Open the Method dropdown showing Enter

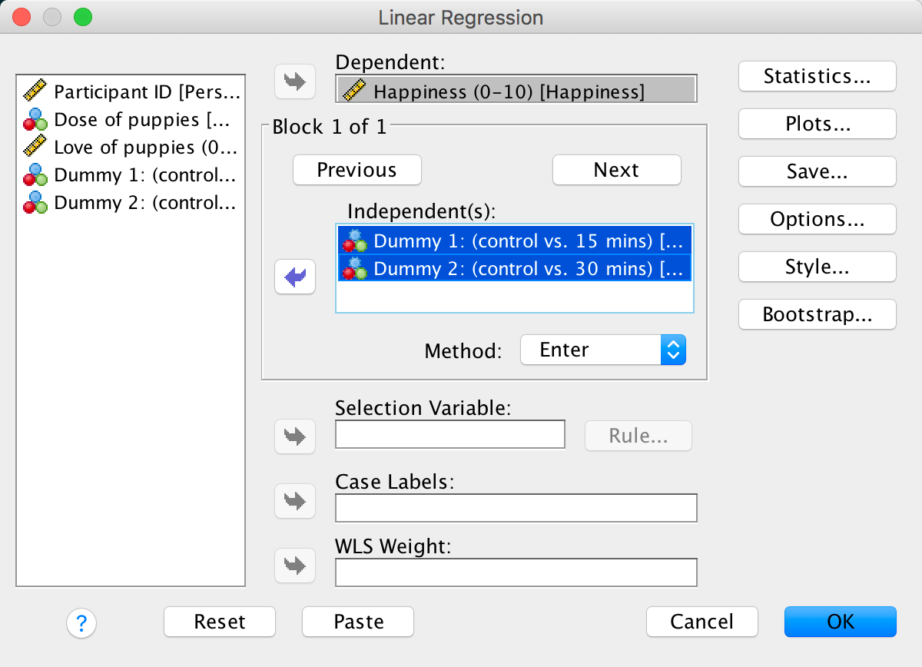pyautogui.click(x=602, y=350)
